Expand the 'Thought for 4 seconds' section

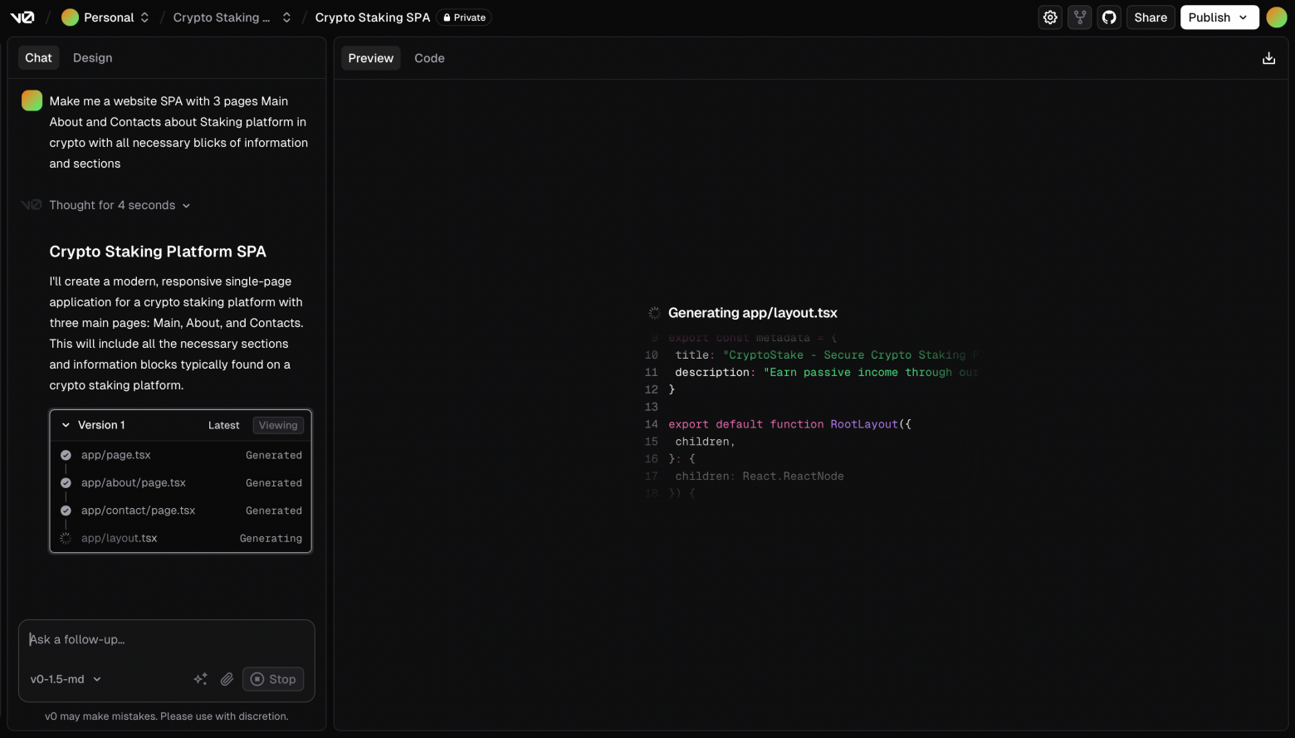tap(112, 205)
